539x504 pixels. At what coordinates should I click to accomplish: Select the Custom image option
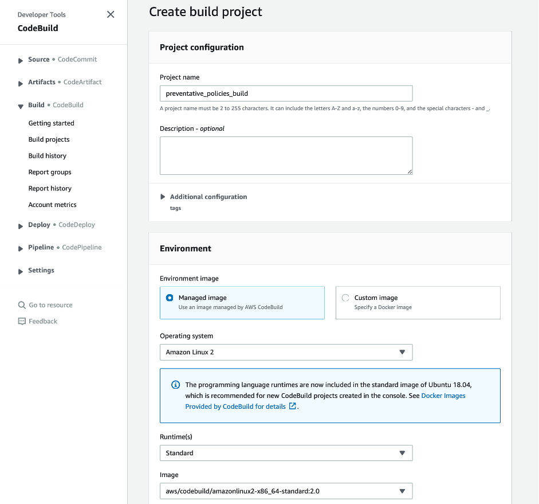(345, 298)
